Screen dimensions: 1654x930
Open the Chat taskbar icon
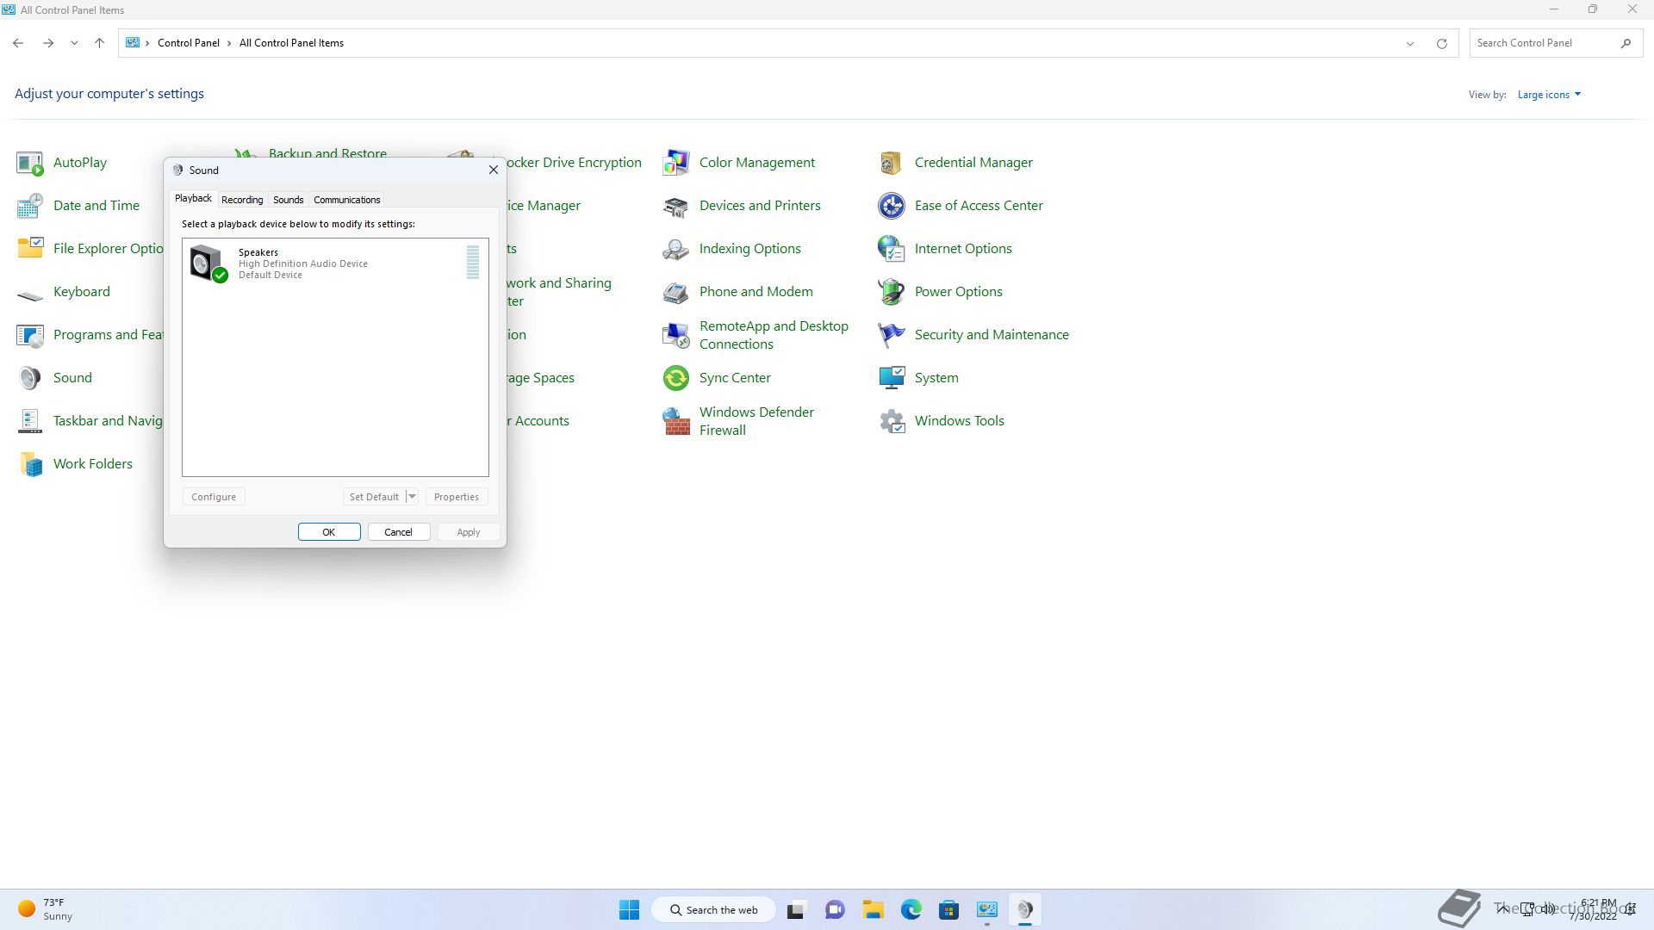click(835, 909)
